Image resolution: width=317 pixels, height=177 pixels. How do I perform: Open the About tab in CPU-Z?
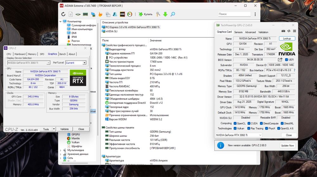point(72,54)
